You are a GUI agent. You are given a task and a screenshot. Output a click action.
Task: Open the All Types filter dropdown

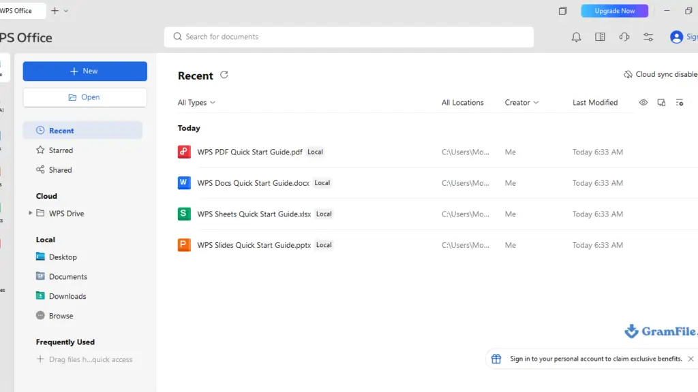point(196,103)
